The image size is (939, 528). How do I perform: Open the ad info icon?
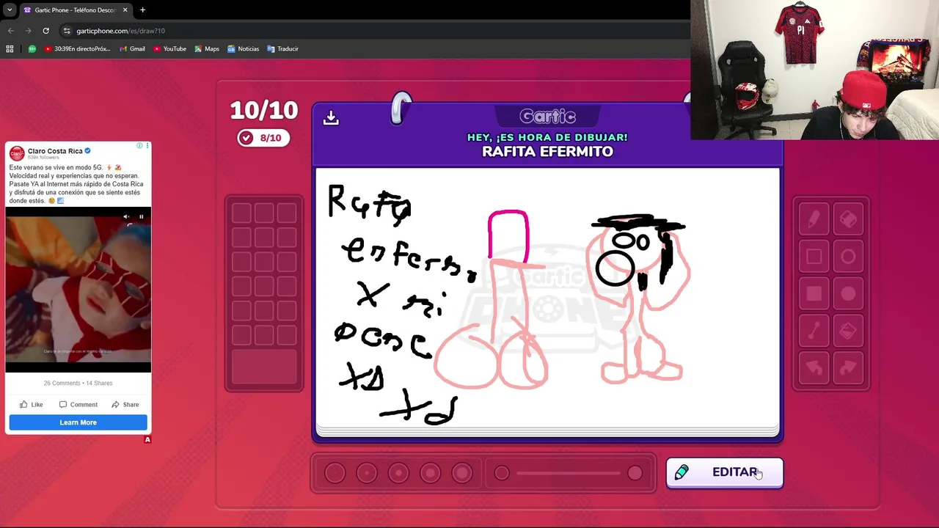139,146
